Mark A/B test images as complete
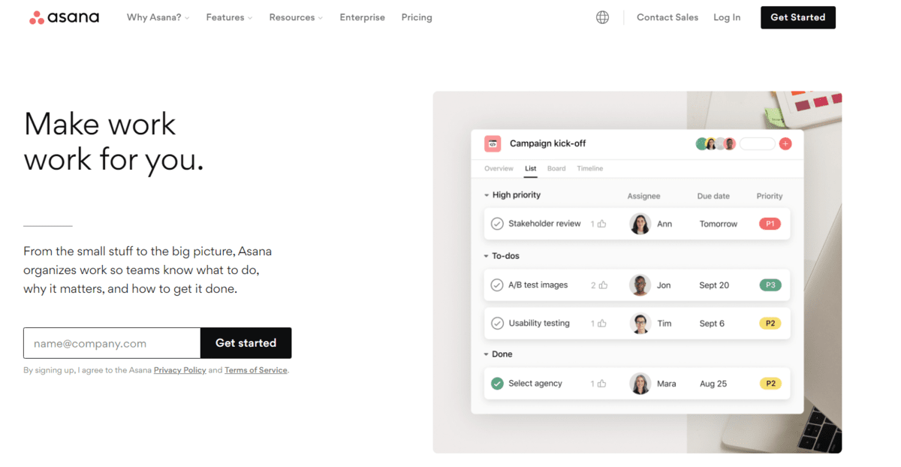 coord(497,285)
